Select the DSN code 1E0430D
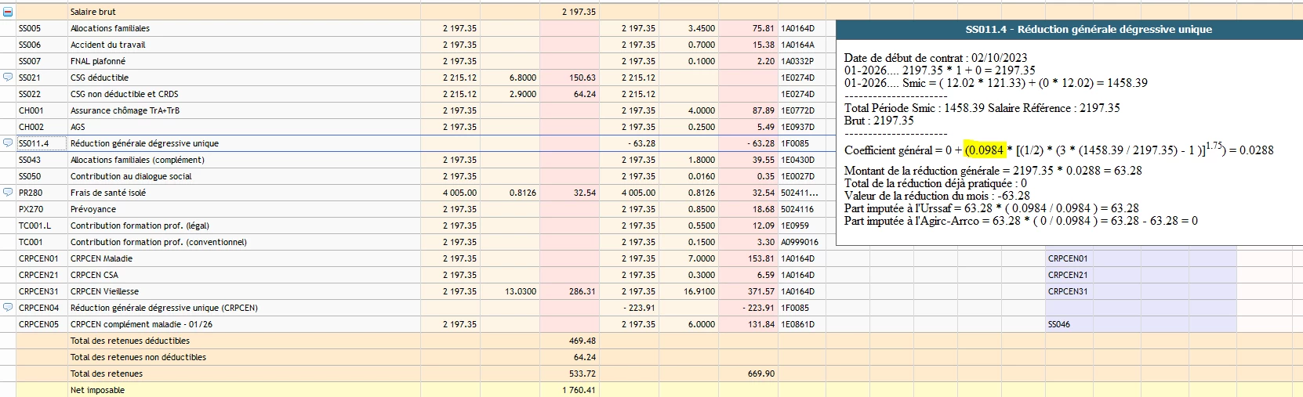The height and width of the screenshot is (397, 1303). coord(797,160)
